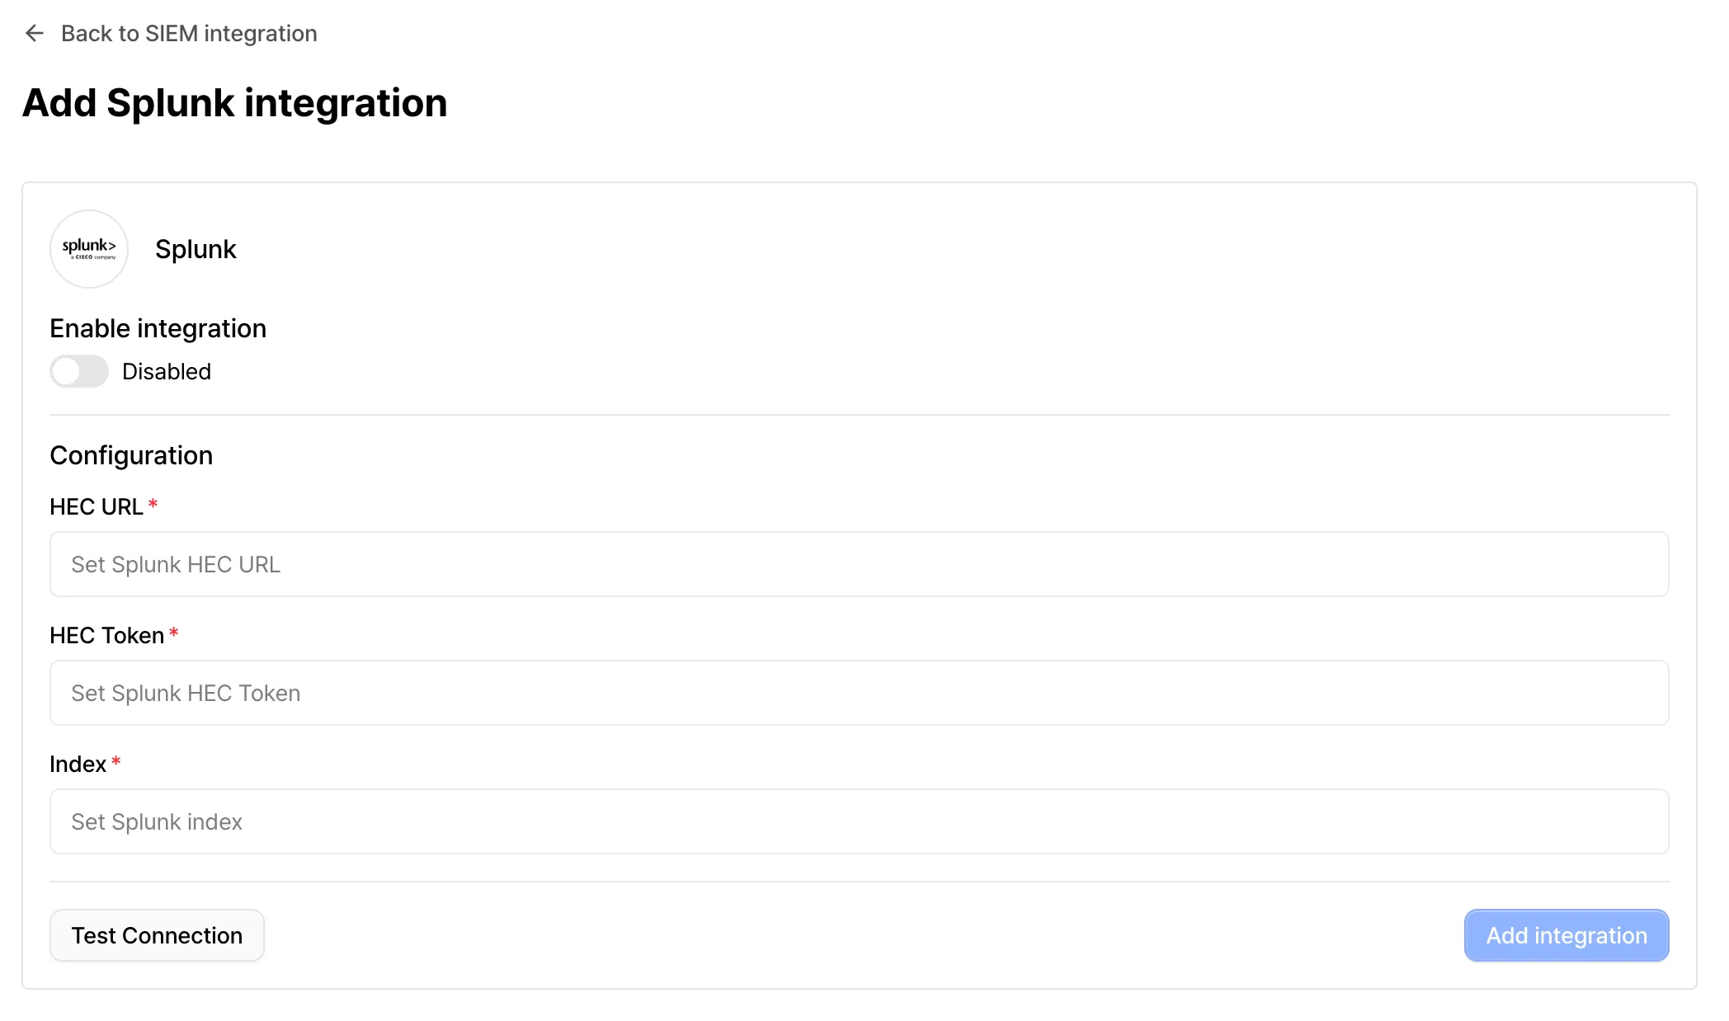The height and width of the screenshot is (1021, 1729).
Task: Click the Add integration button
Action: click(x=1566, y=934)
